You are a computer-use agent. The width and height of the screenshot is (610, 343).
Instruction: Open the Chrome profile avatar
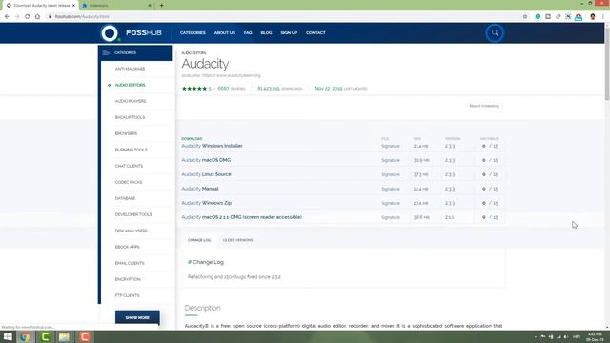(x=593, y=17)
